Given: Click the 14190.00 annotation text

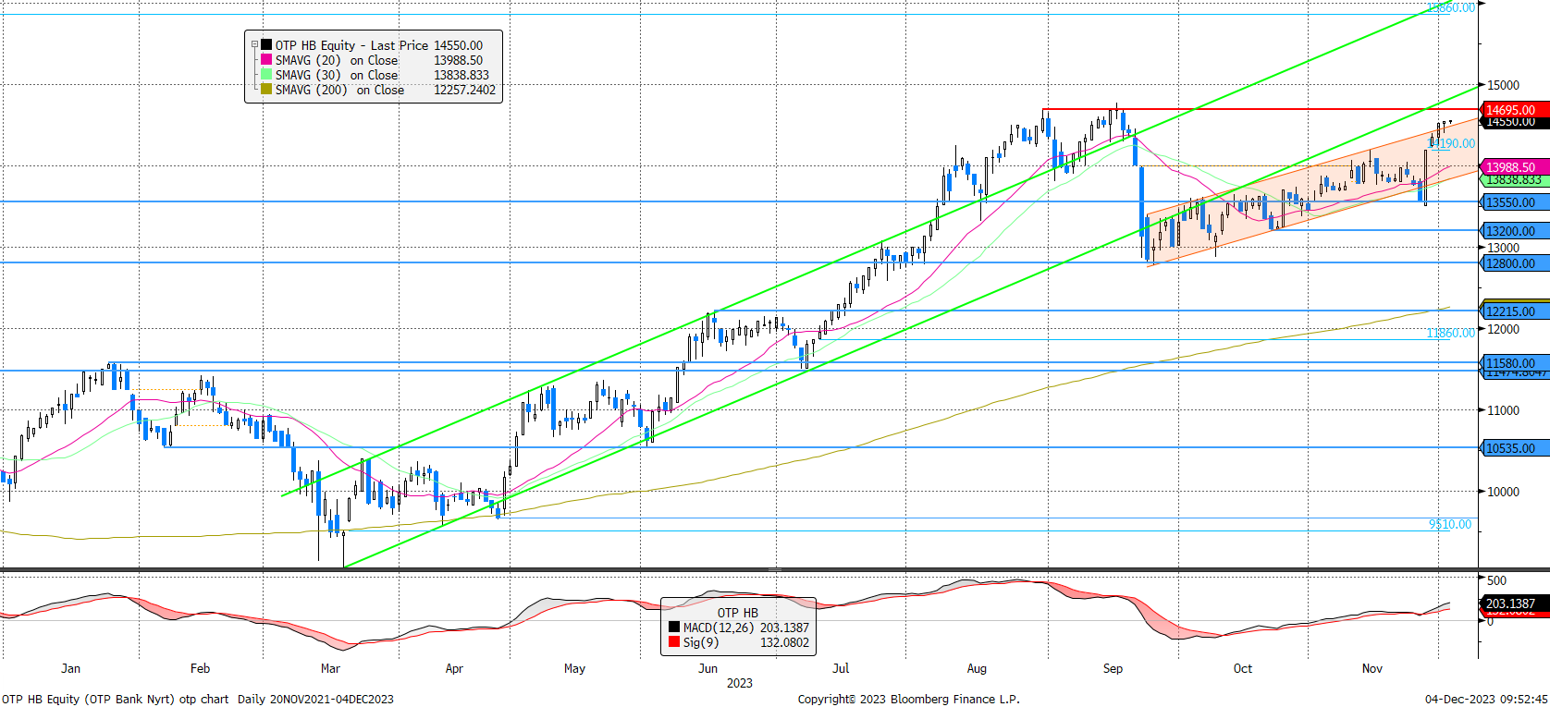Looking at the screenshot, I should click(x=1452, y=143).
